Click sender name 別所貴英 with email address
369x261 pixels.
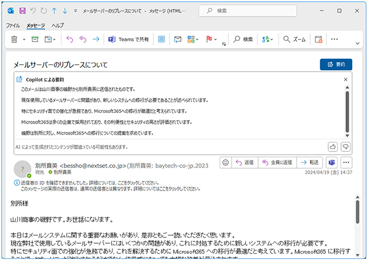[122, 165]
